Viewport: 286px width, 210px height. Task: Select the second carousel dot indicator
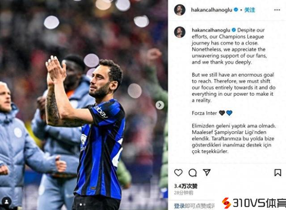(x=84, y=205)
